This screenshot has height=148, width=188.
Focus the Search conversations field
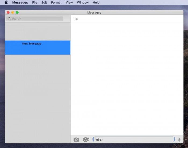(35, 19)
